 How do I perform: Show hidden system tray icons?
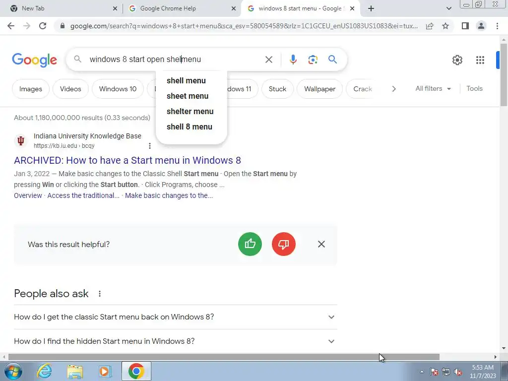(x=422, y=372)
